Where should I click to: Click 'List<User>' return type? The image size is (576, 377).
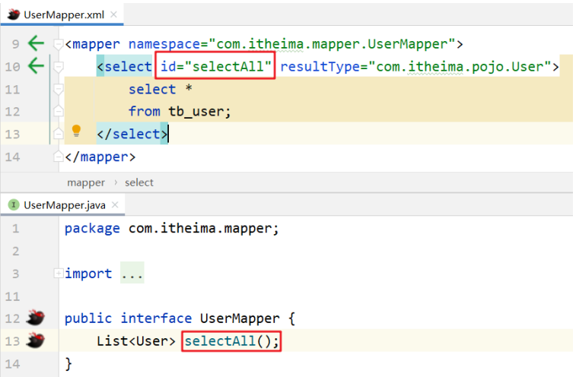(136, 341)
